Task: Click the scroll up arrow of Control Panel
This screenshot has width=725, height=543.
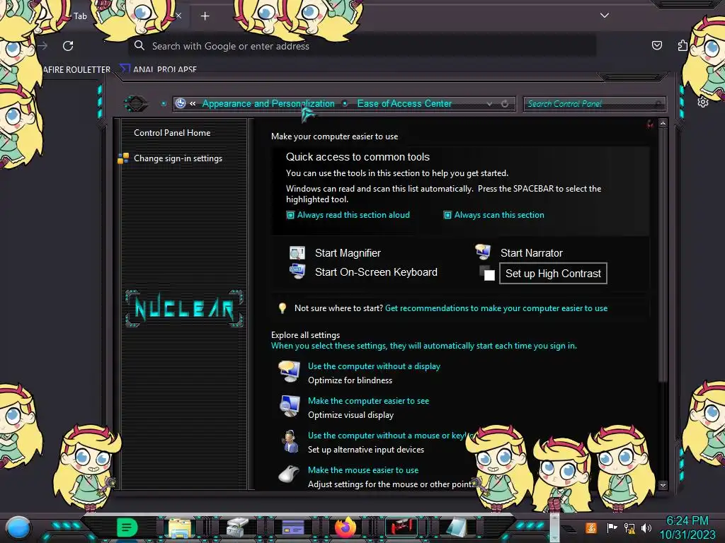Action: coord(663,123)
